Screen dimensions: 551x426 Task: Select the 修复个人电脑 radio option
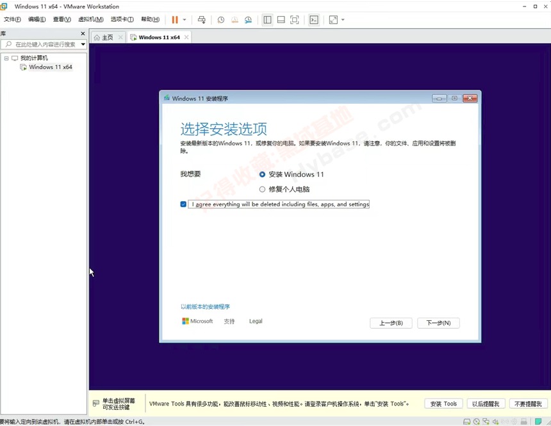click(x=262, y=190)
